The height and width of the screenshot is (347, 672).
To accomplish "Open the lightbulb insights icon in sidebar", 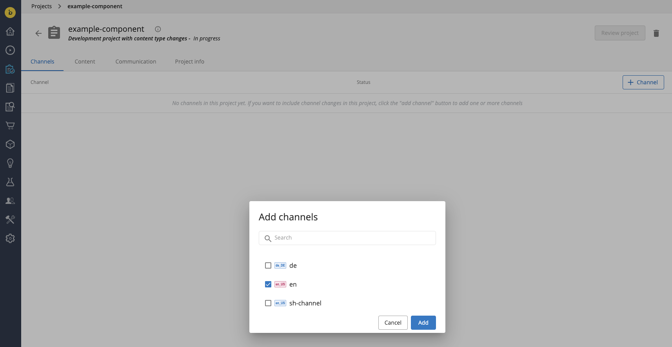I will click(10, 163).
